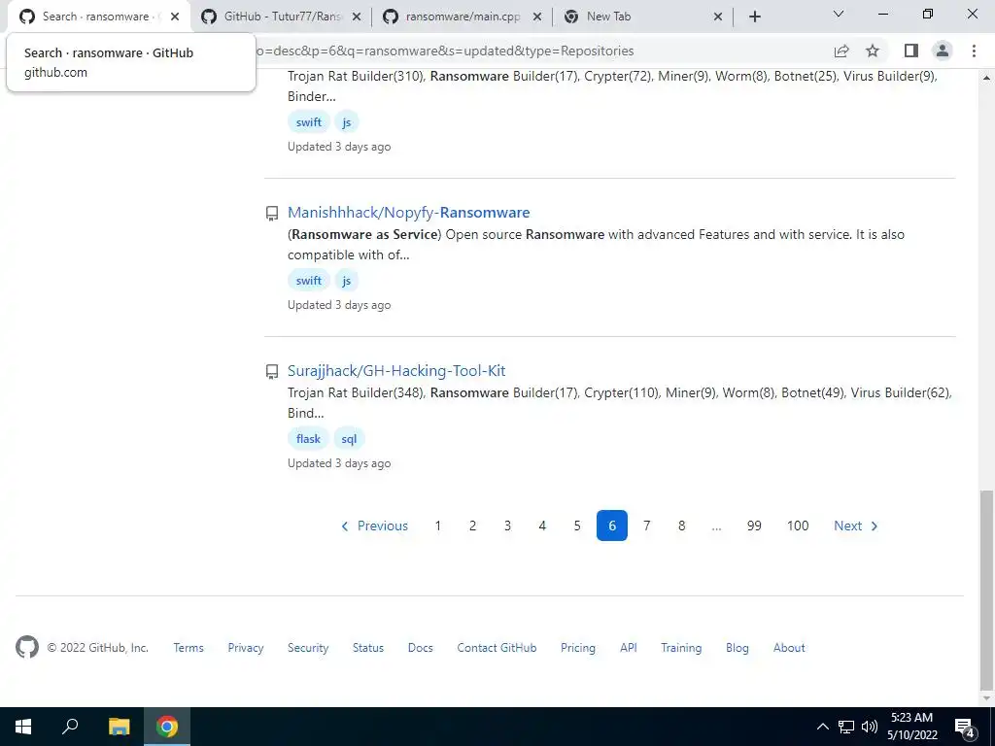Image resolution: width=995 pixels, height=746 pixels.
Task: Click repo icon beside Manishhhack/Nopyfy-Ransomware
Action: click(x=272, y=213)
